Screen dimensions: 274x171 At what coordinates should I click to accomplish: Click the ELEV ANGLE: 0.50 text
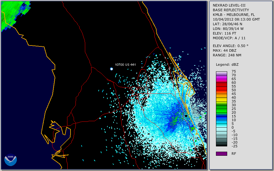[x=230, y=46]
